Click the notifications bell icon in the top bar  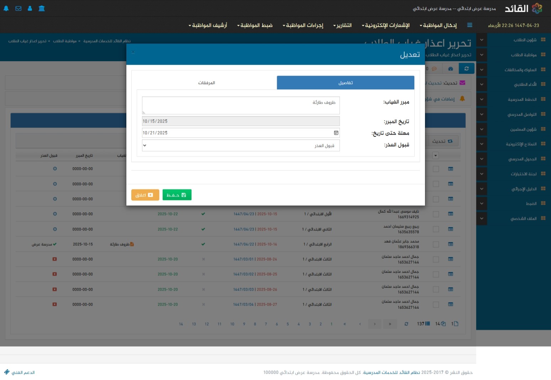(x=6, y=9)
